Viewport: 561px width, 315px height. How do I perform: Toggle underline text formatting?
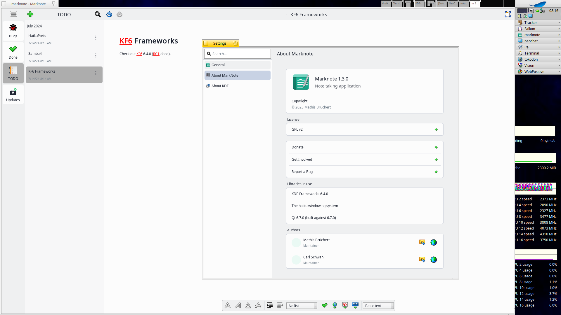[248, 305]
